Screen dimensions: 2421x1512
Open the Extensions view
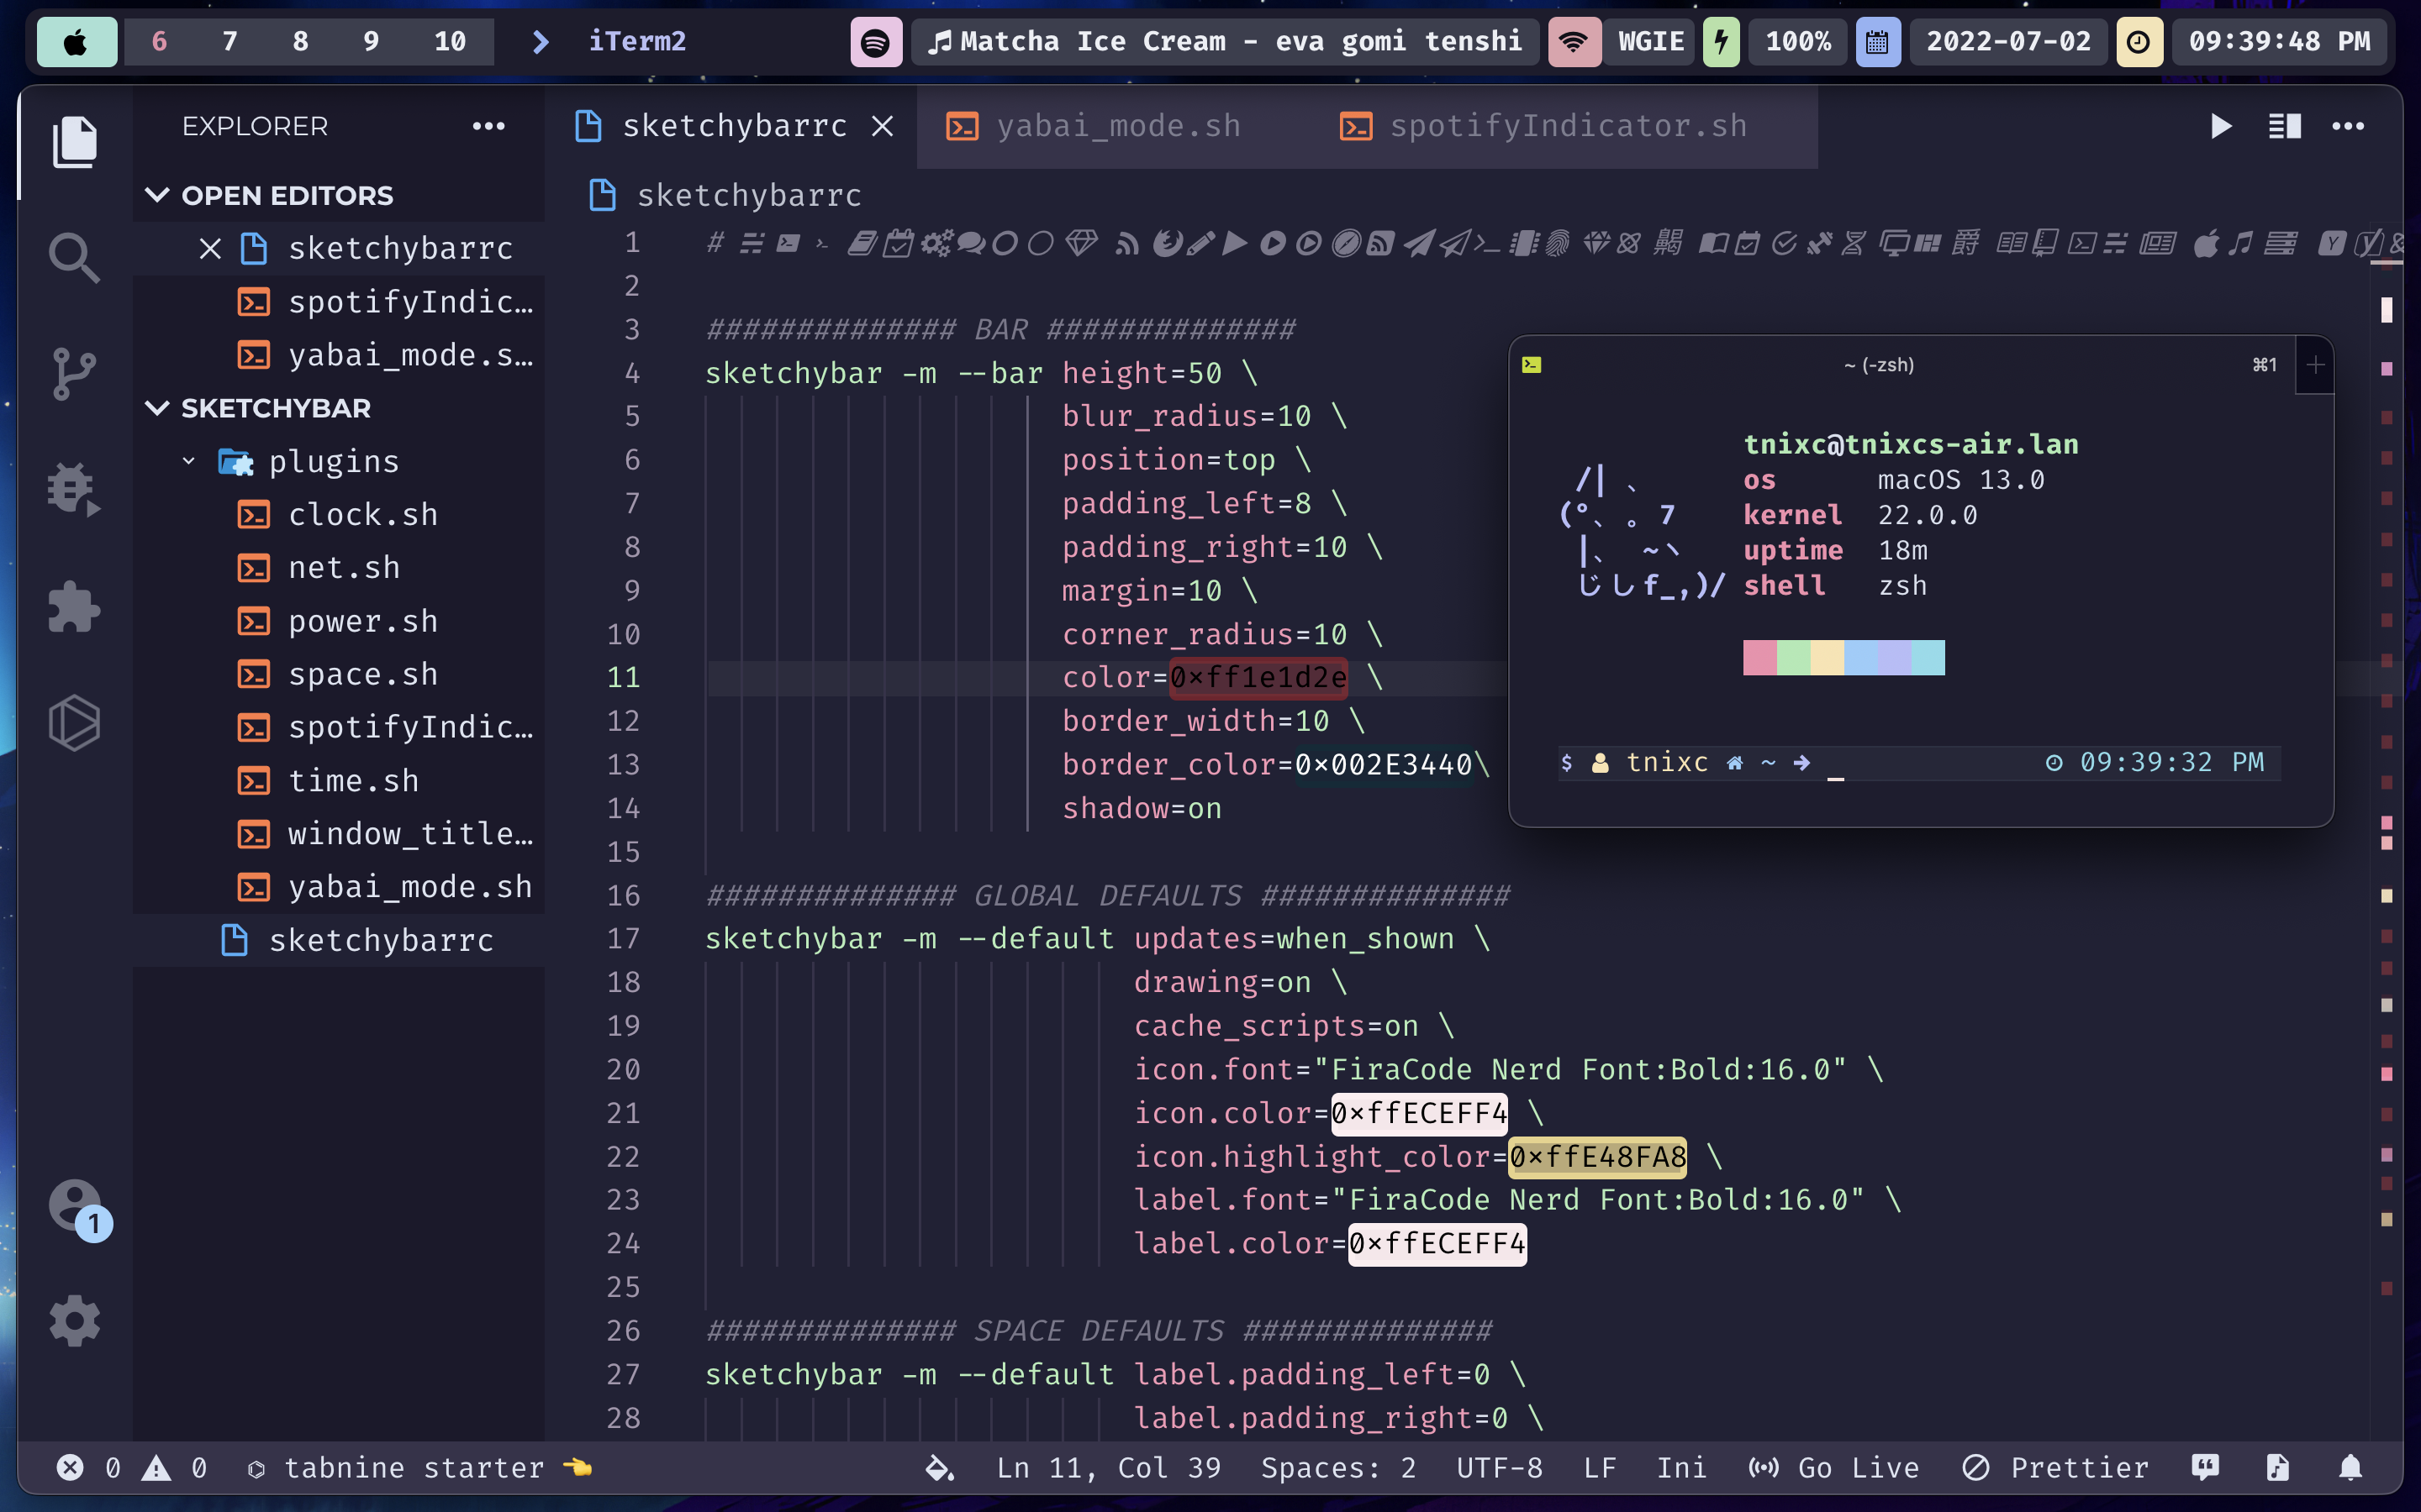click(74, 607)
